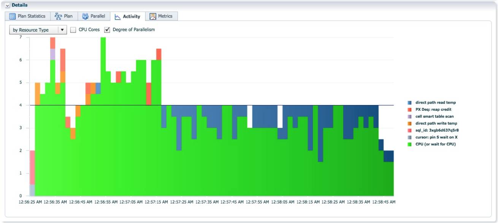
Task: Enable the CPU Cores checkbox
Action: (73, 30)
